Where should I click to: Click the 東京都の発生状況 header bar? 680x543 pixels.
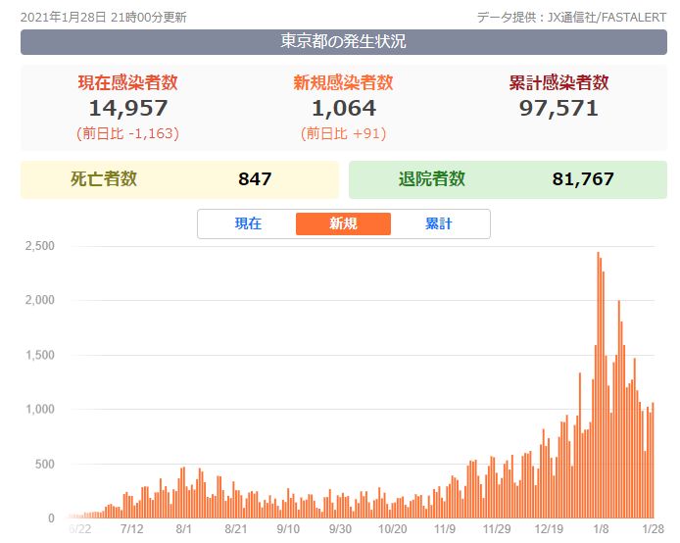tap(344, 42)
